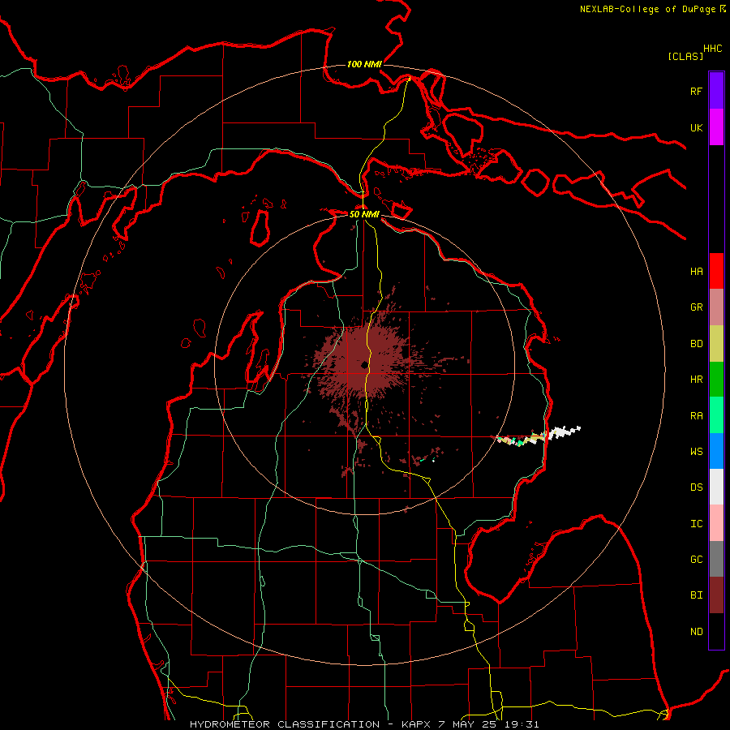
Task: Click the NEXLAB-College of DuPage credit text
Action: click(x=647, y=9)
